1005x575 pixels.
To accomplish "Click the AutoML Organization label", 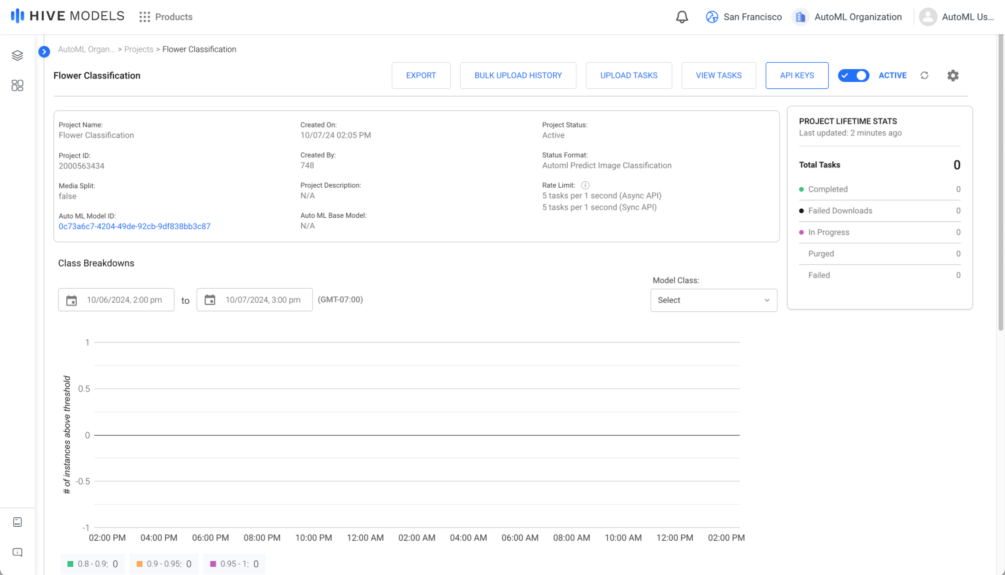I will pos(858,17).
